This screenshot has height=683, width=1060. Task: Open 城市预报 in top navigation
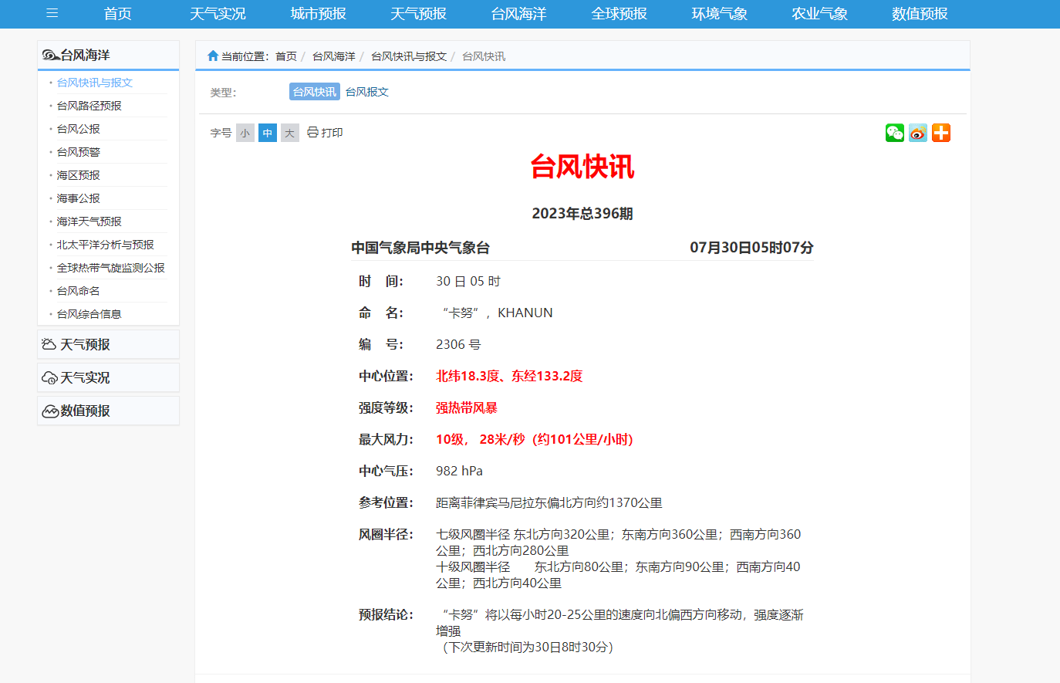(318, 14)
